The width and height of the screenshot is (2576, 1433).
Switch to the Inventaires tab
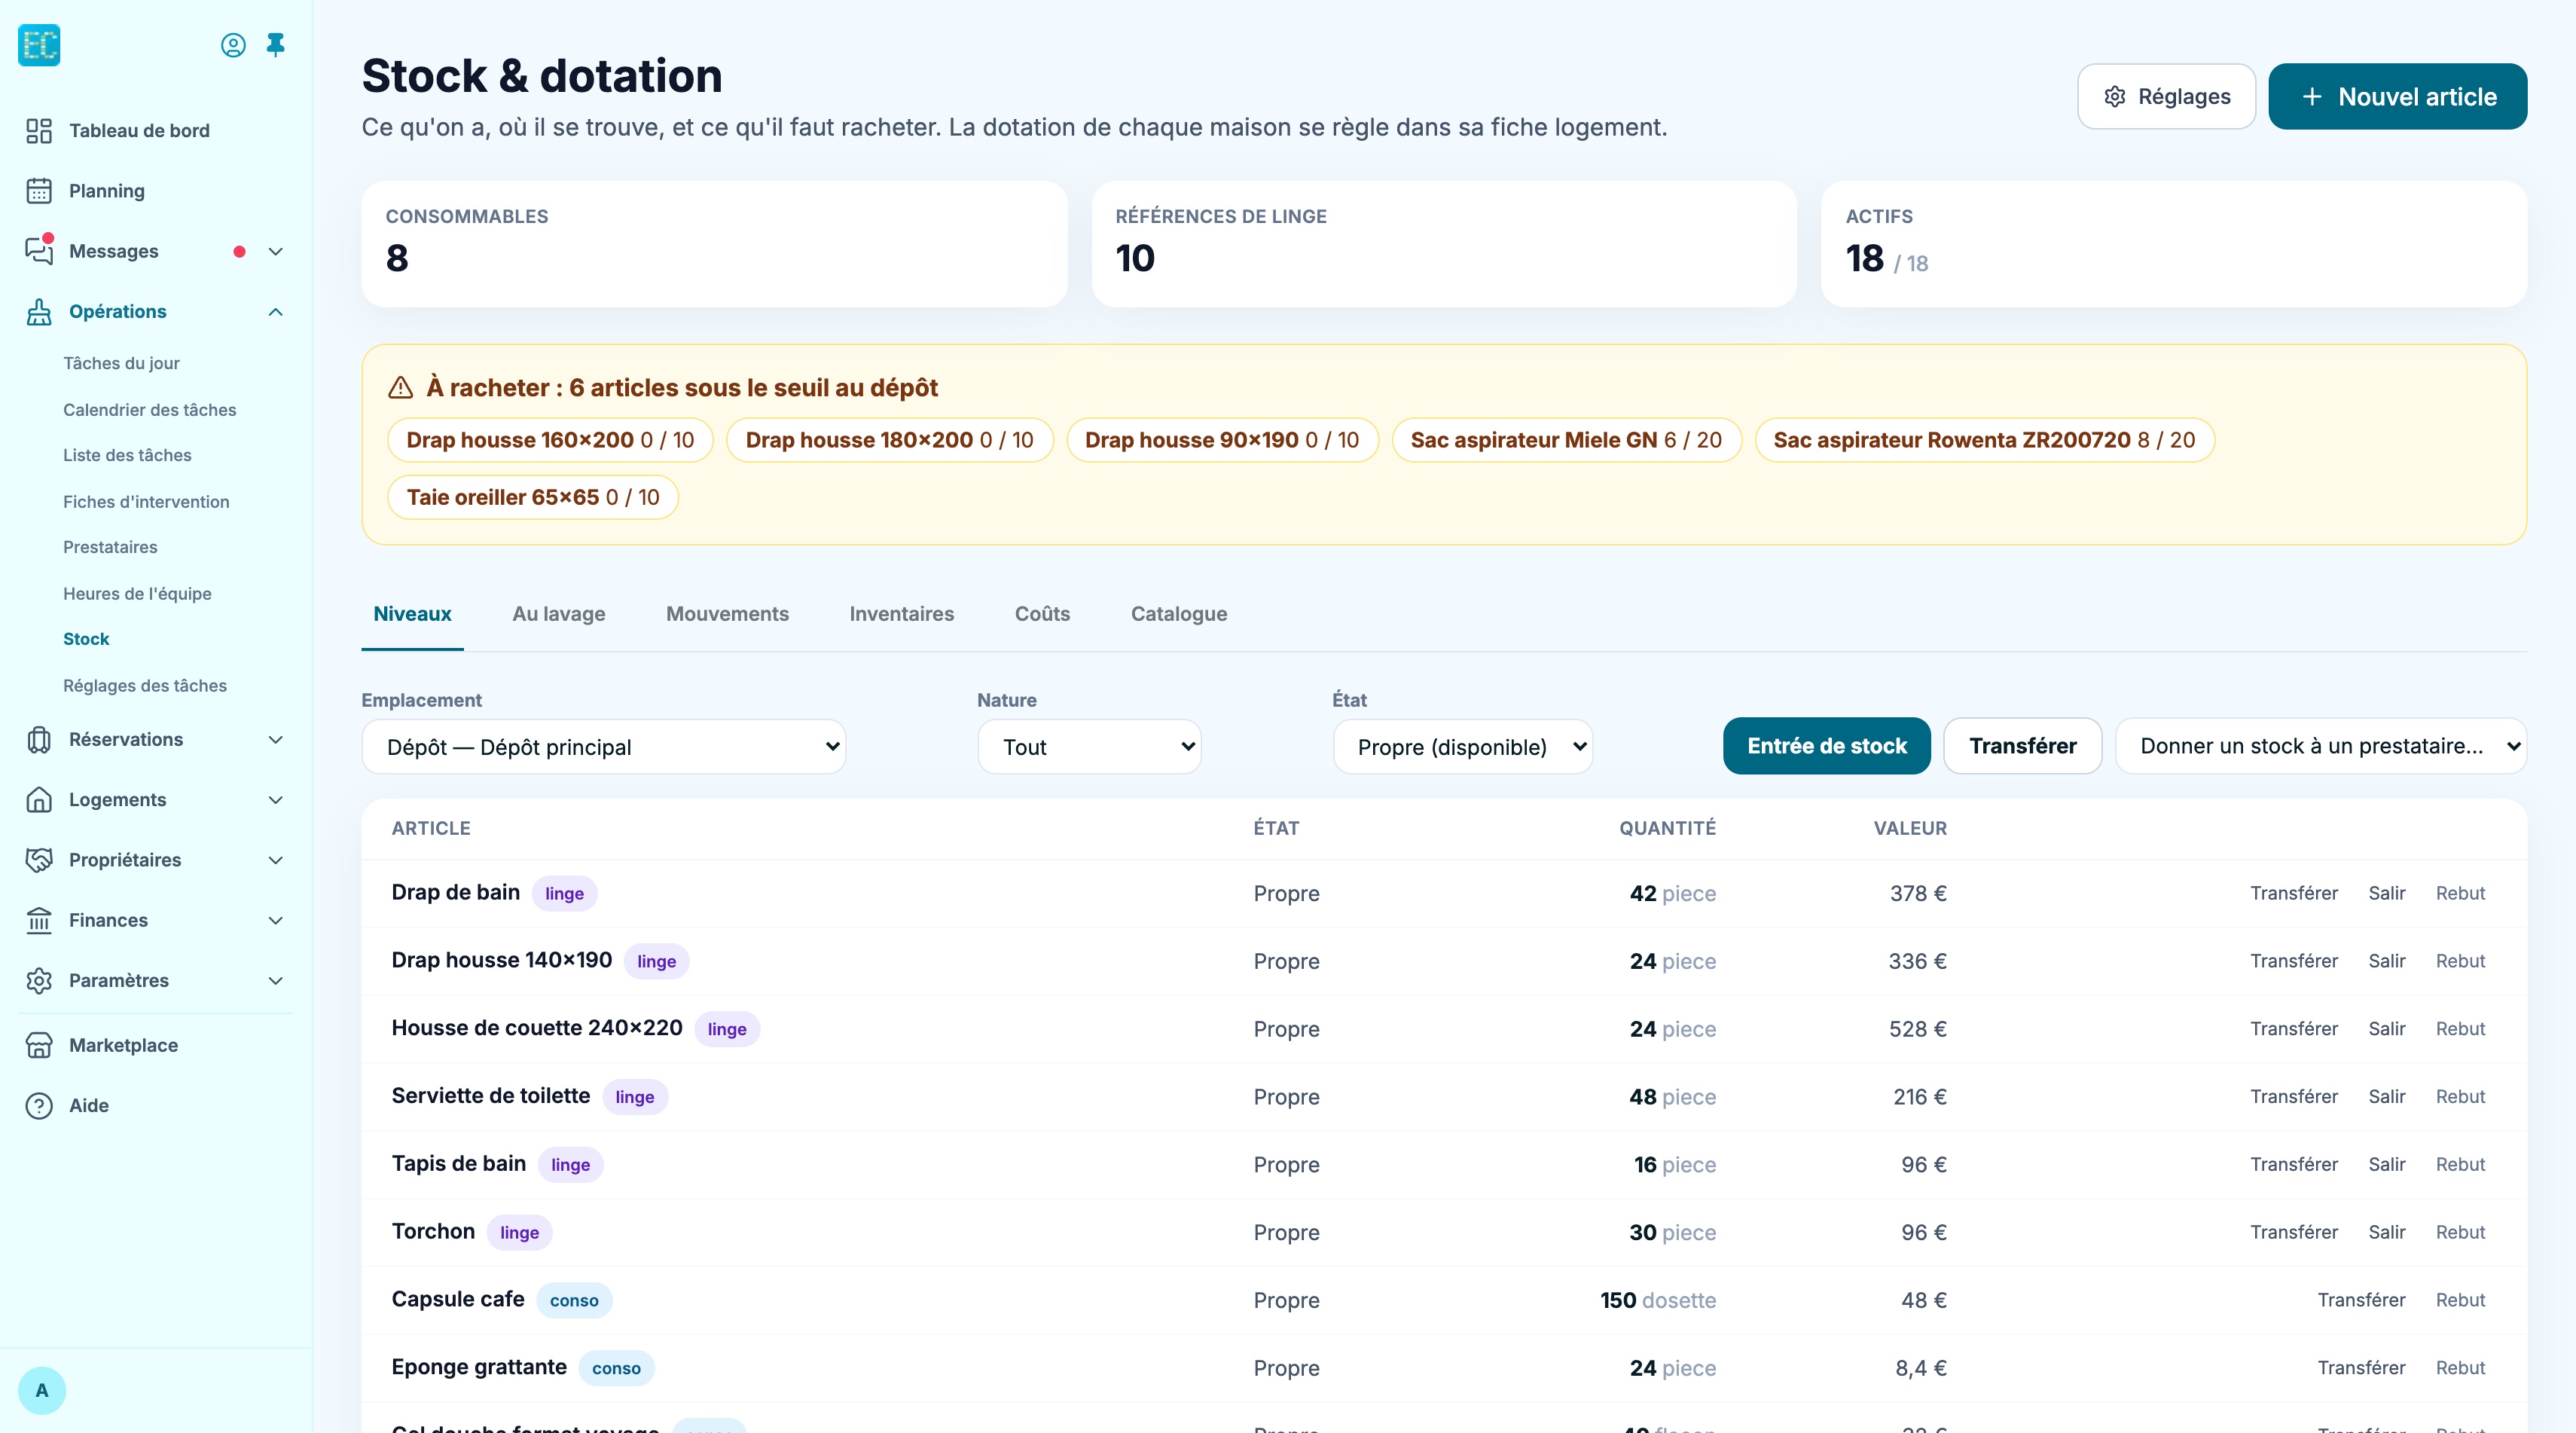coord(902,614)
